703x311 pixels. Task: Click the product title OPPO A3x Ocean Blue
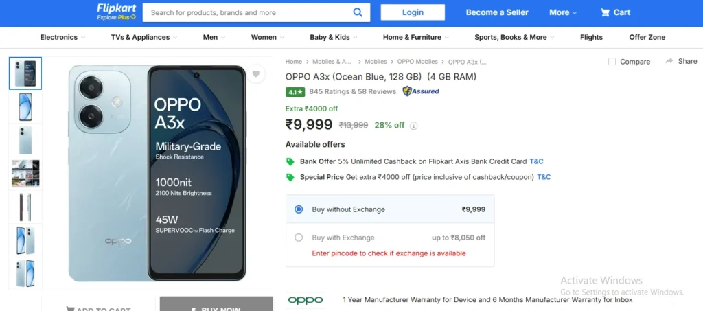point(380,77)
